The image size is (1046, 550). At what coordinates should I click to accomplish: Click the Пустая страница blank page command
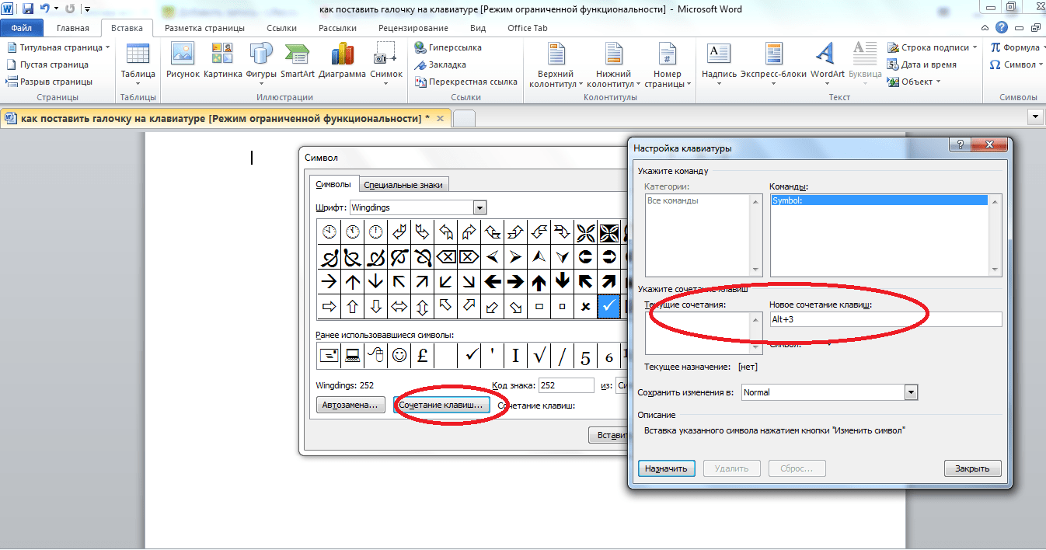coord(47,64)
